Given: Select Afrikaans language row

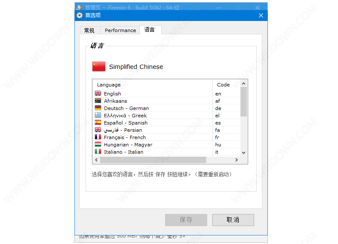Looking at the screenshot, I should [167, 101].
